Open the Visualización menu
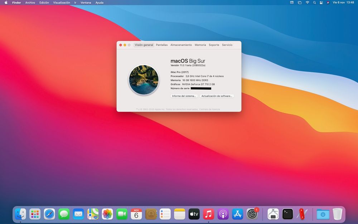This screenshot has width=358, height=224. (62, 3)
